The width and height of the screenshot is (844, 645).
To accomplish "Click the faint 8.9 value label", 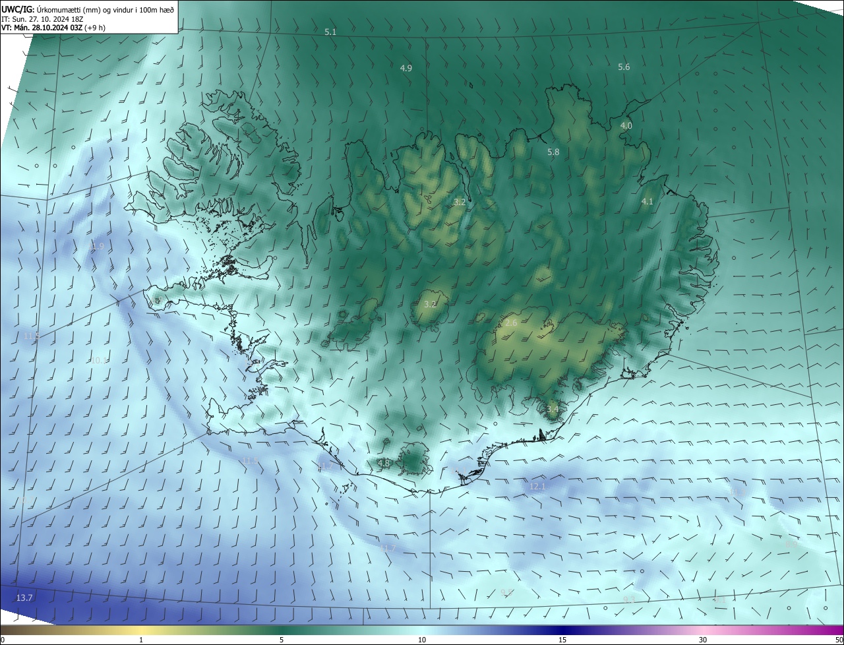I will (x=791, y=543).
